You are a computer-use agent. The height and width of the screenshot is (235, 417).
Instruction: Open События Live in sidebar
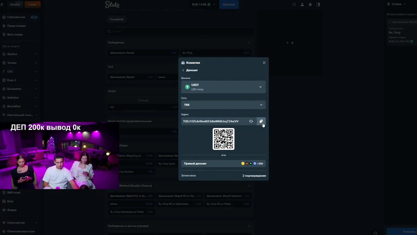click(x=20, y=17)
